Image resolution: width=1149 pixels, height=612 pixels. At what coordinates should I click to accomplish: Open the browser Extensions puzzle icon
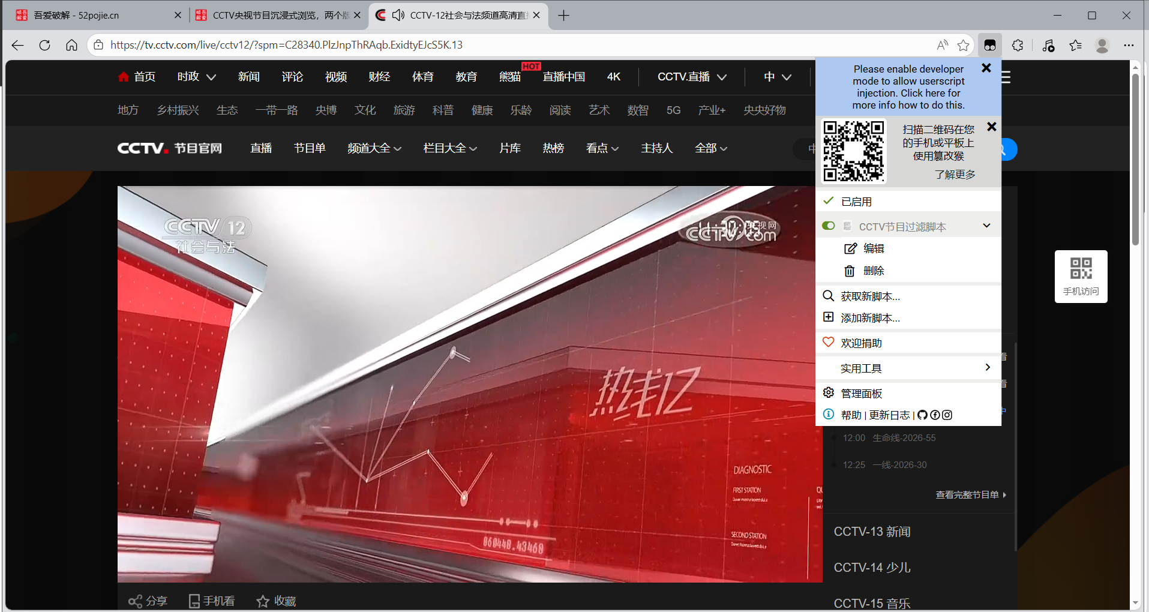[1018, 45]
